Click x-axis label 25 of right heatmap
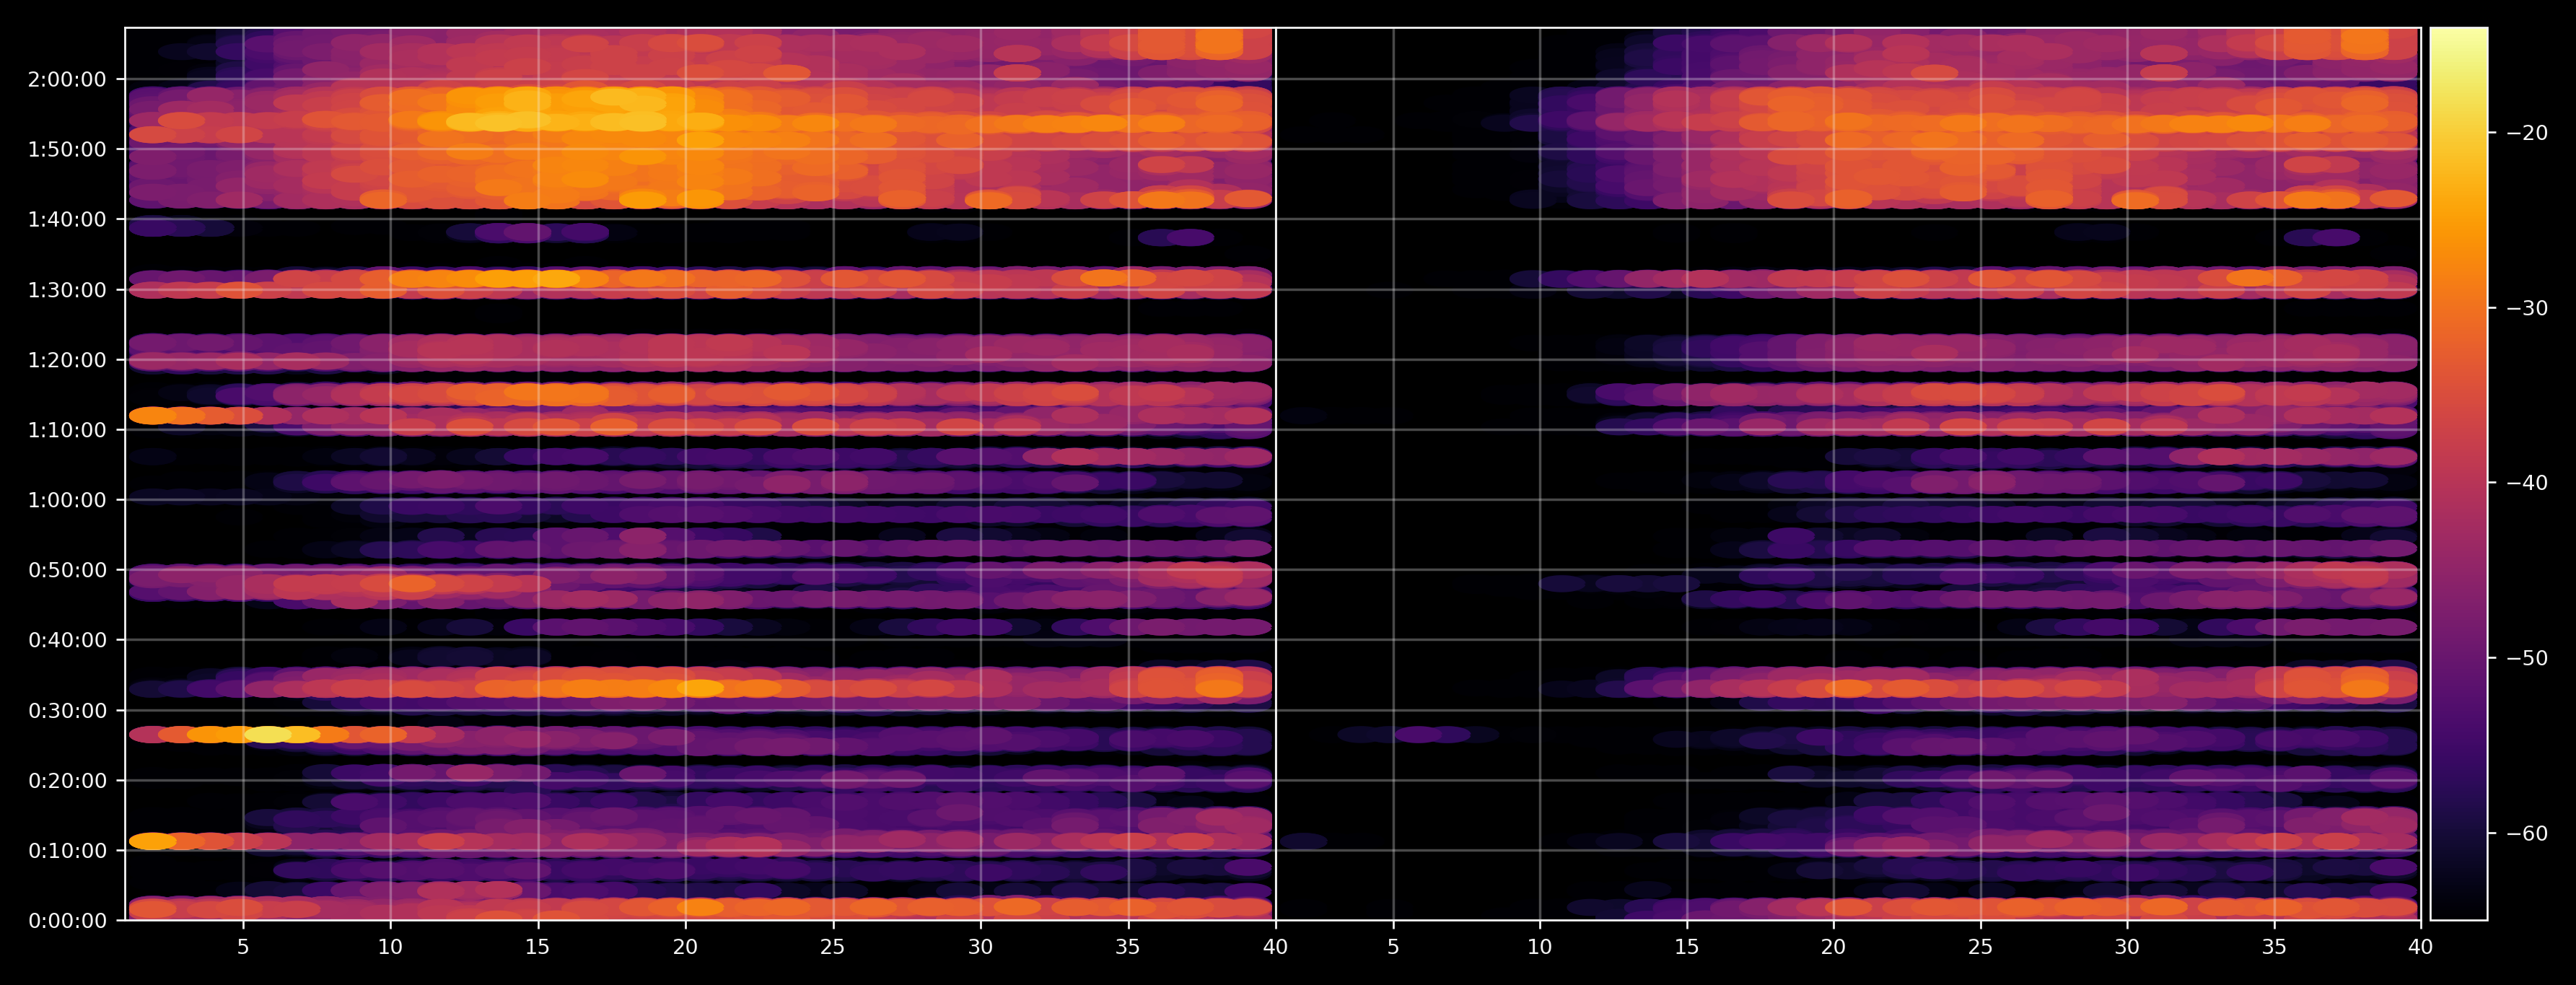 (x=1980, y=947)
